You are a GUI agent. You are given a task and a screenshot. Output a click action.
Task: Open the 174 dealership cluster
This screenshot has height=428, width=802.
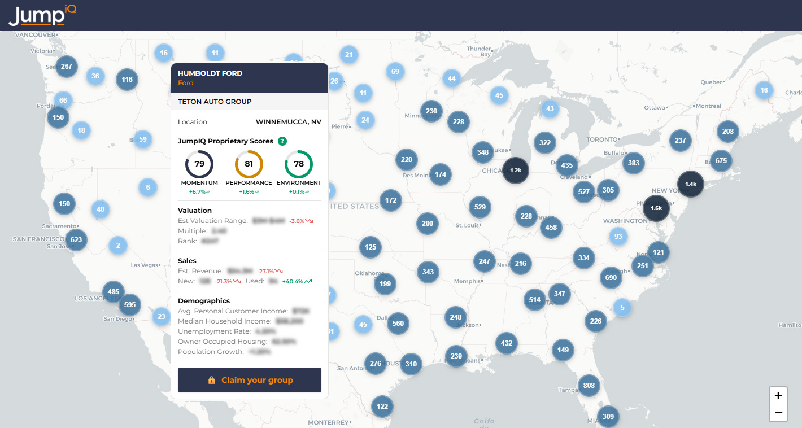click(441, 174)
